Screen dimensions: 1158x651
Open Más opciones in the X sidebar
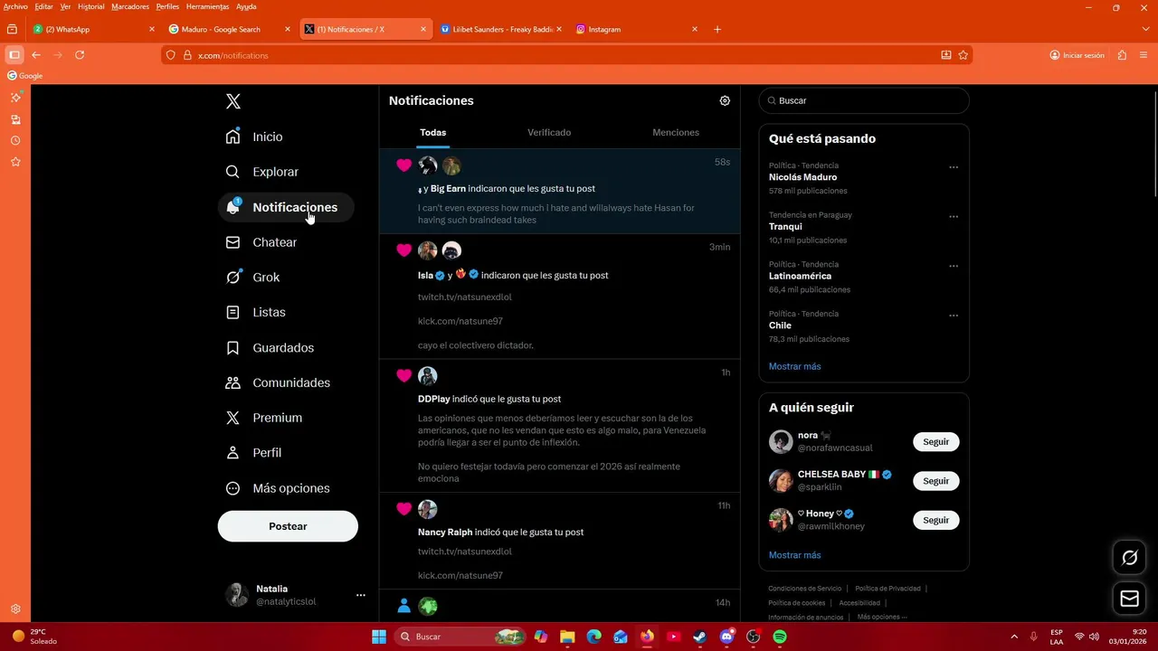click(279, 488)
